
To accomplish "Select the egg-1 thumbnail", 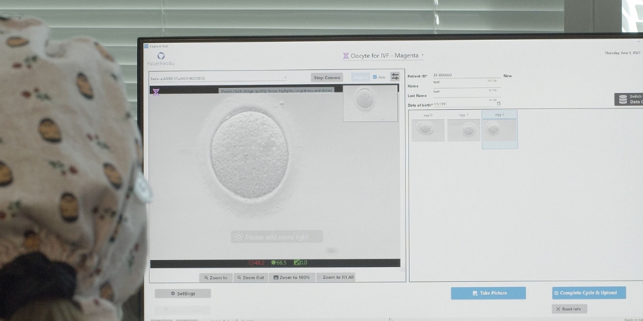I will 464,128.
